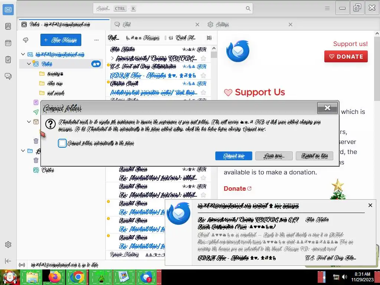Screen dimensions: 380x285
Task: Open the Thunderbird hamburger app menu
Action: coord(327,9)
